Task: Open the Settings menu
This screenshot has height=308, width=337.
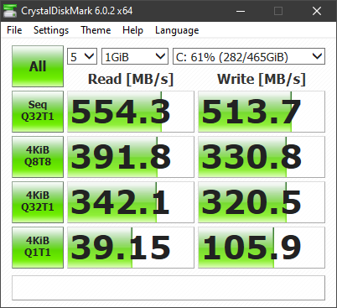Action: pos(51,30)
